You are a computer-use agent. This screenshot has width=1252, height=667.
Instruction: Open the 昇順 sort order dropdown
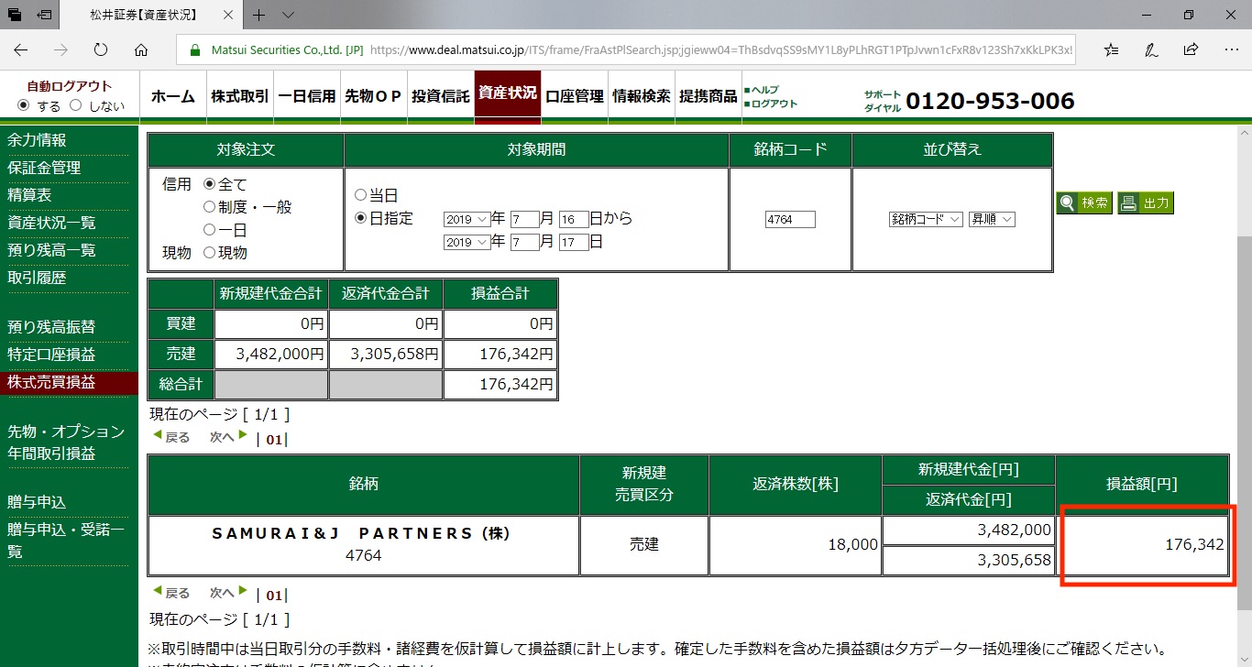coord(992,219)
